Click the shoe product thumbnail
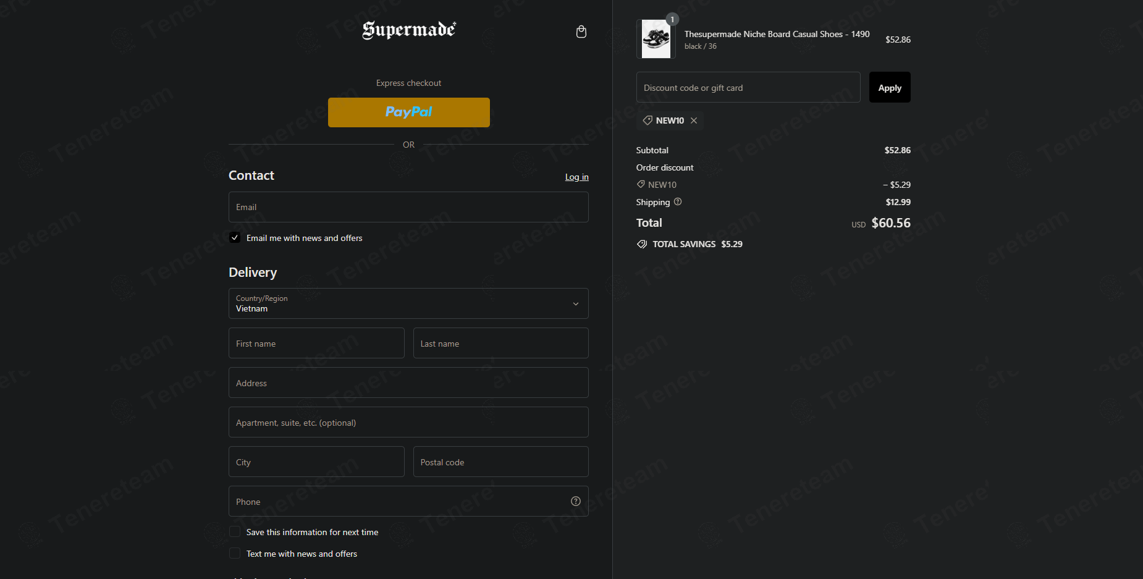This screenshot has width=1143, height=579. 656,39
